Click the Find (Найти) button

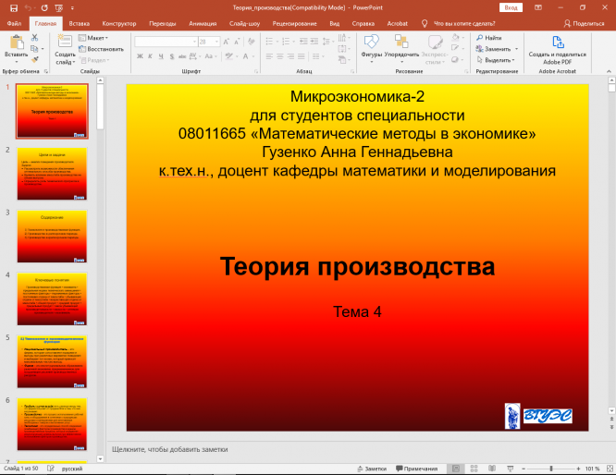pos(488,38)
